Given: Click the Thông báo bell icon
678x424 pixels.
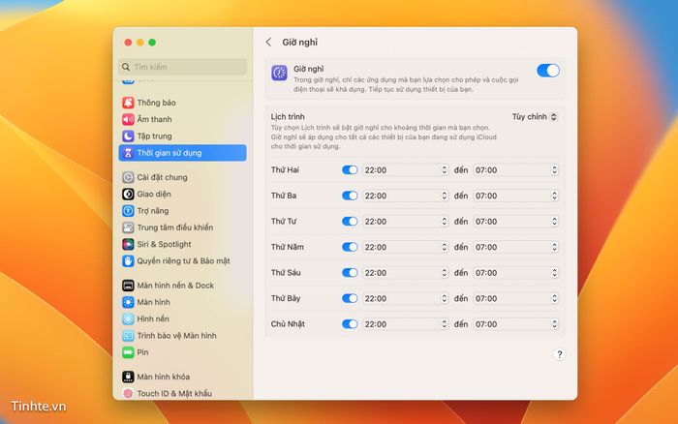Looking at the screenshot, I should tap(128, 103).
